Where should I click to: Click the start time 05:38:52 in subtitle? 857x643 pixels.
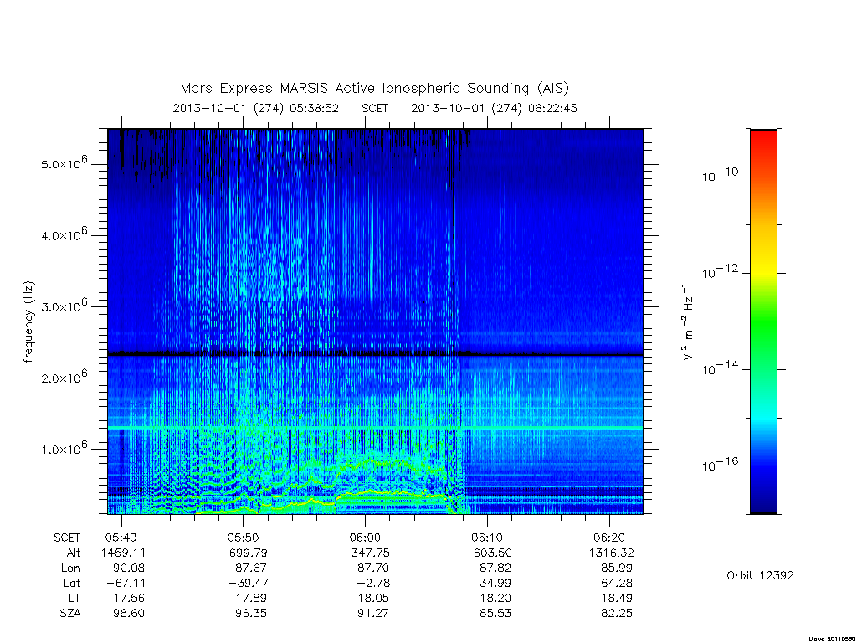tap(315, 108)
